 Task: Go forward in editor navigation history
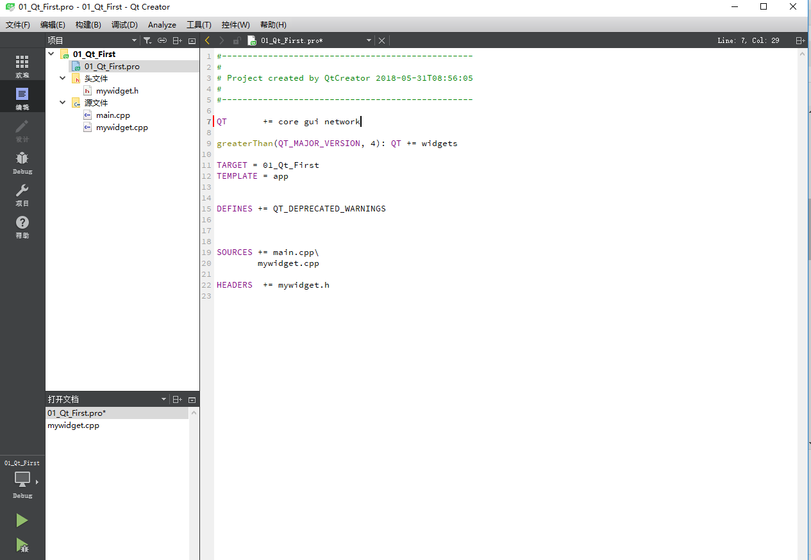pyautogui.click(x=222, y=40)
